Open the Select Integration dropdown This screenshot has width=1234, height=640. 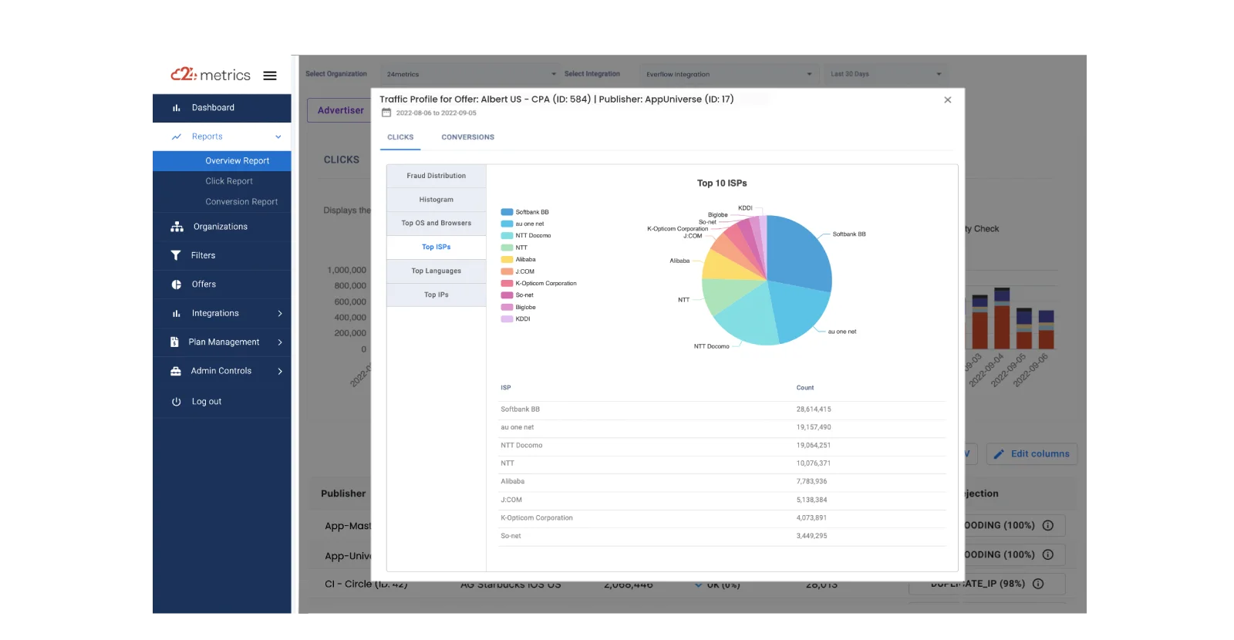click(x=729, y=74)
